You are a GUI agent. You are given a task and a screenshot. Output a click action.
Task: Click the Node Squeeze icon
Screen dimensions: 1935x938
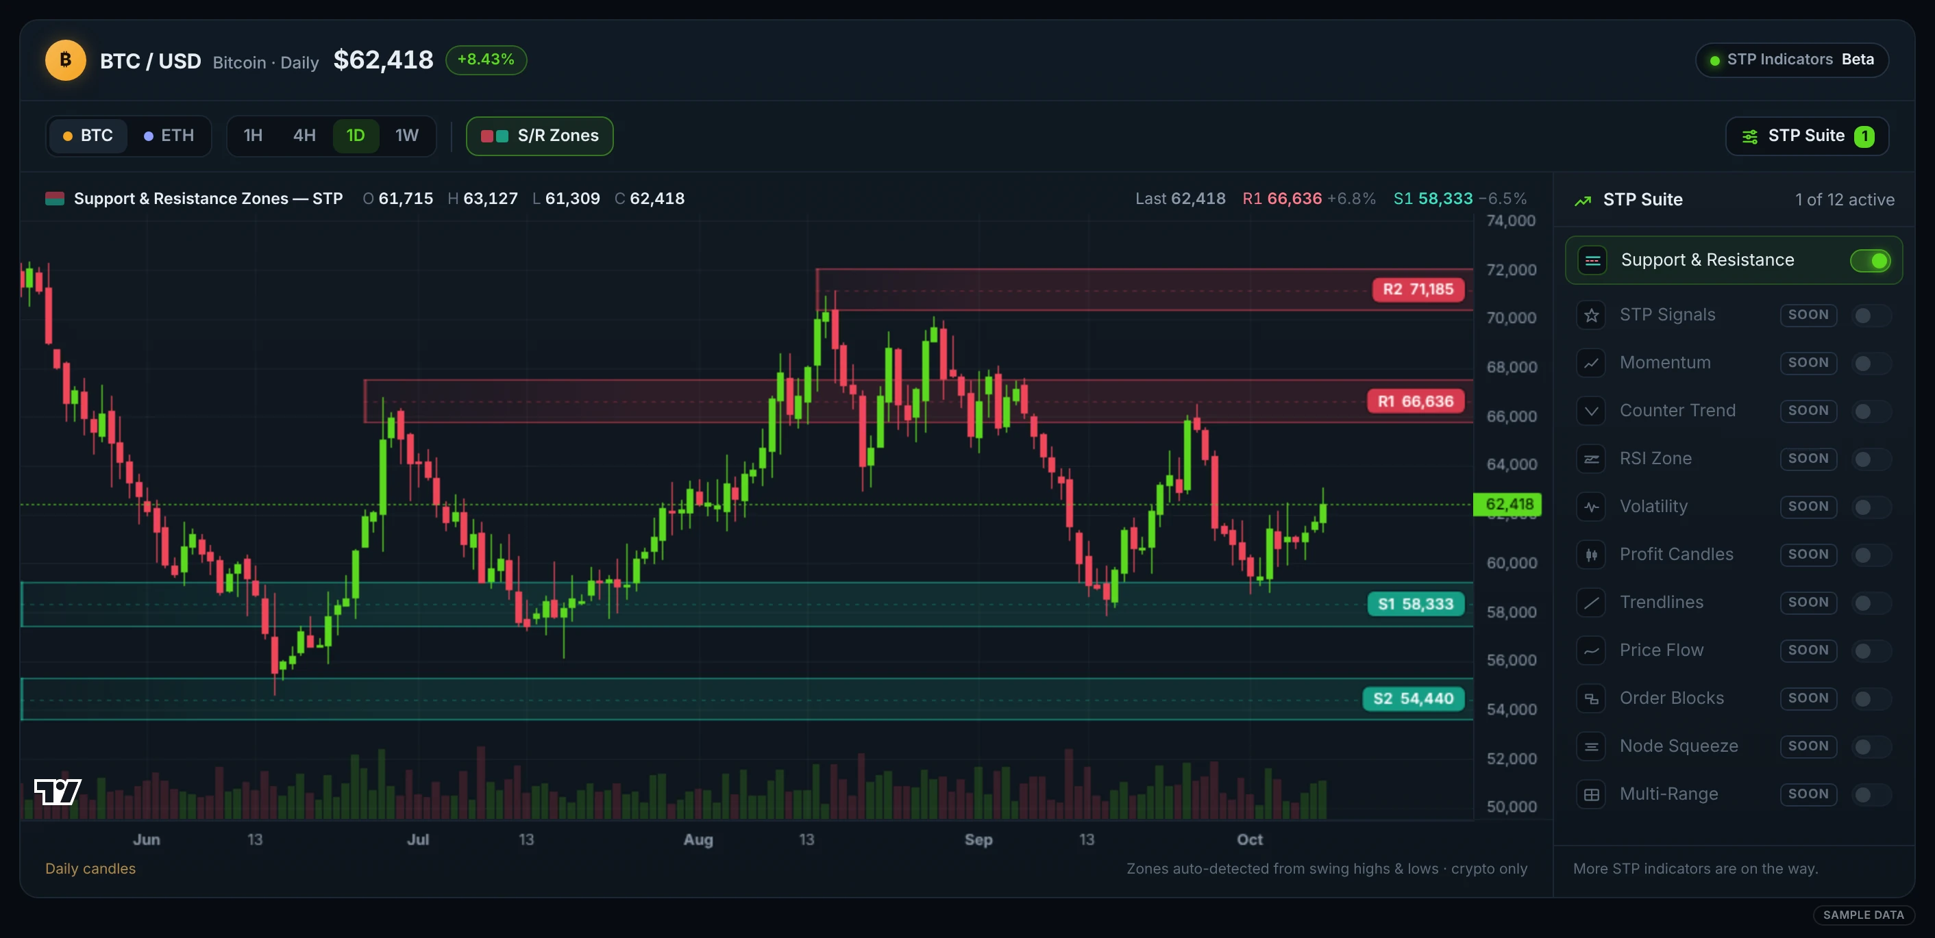[1591, 747]
